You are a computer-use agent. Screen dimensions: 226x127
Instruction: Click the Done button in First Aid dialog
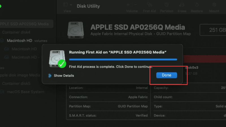pyautogui.click(x=166, y=75)
